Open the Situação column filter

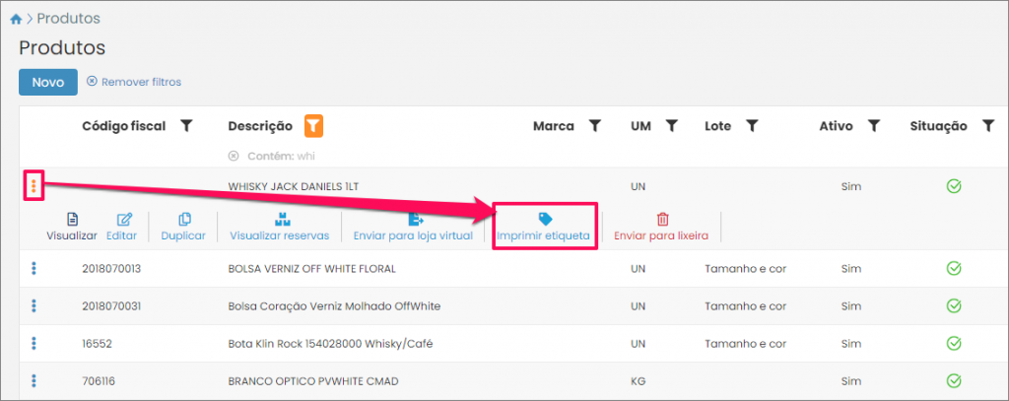(x=988, y=126)
